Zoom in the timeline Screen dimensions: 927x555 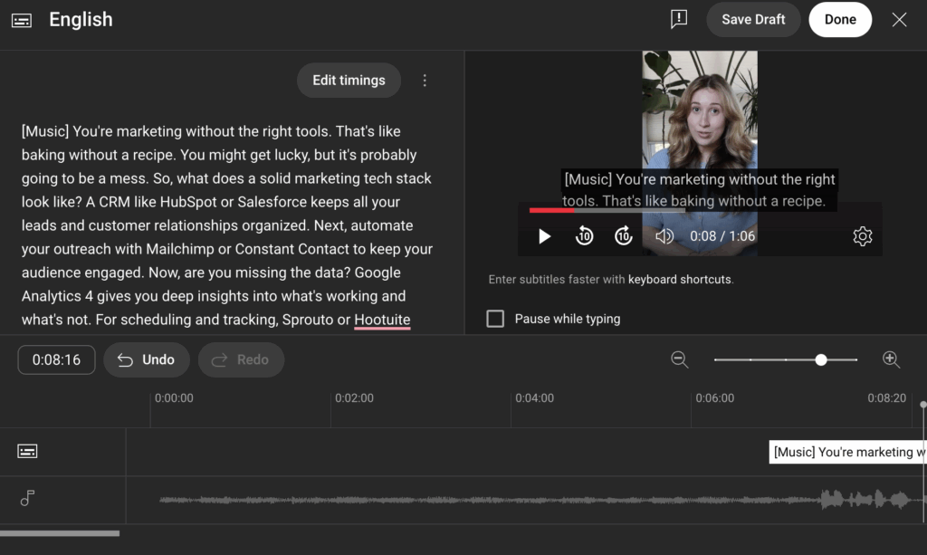891,359
